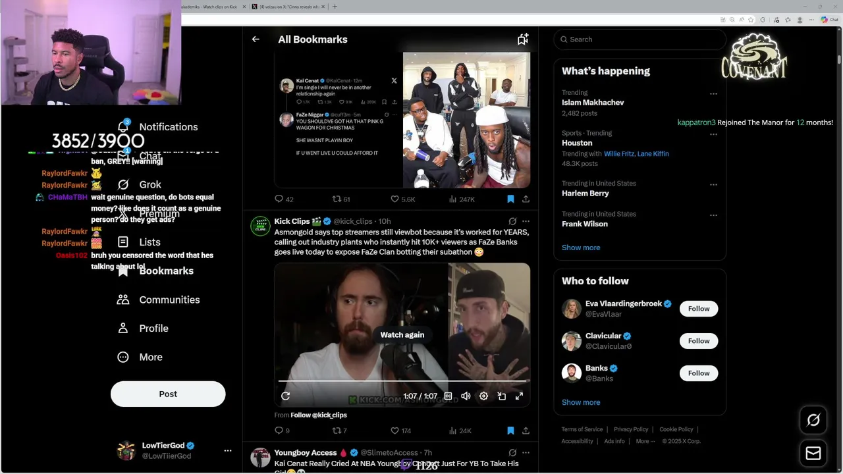Open Notifications in the sidebar
Image resolution: width=843 pixels, height=474 pixels.
point(157,126)
